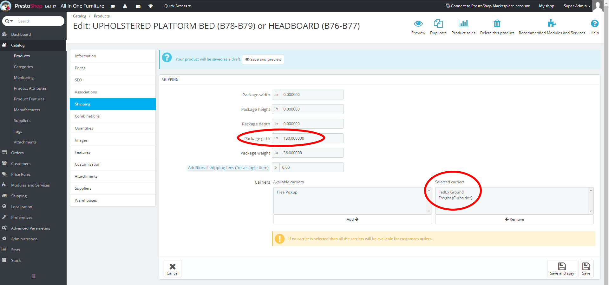Click the sidebar Search field
This screenshot has width=609, height=285.
[x=40, y=21]
